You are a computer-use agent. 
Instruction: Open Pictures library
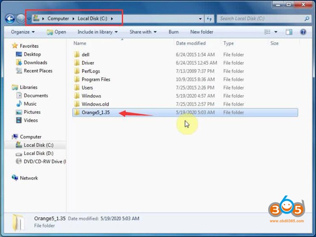click(32, 112)
